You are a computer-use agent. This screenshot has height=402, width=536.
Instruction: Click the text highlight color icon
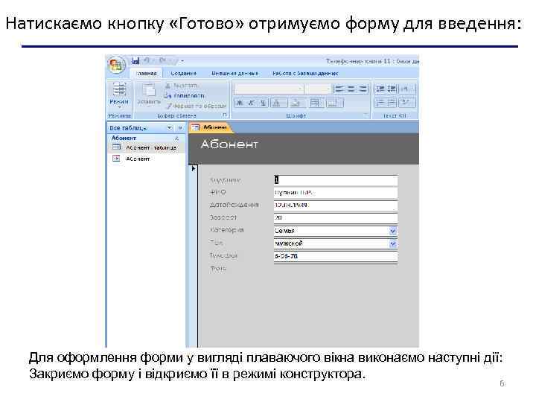(407, 103)
